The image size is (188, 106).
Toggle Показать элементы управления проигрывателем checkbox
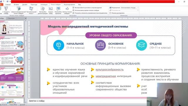[73, 13]
